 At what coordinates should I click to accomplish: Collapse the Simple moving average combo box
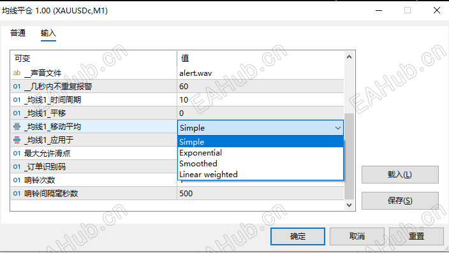pyautogui.click(x=338, y=128)
